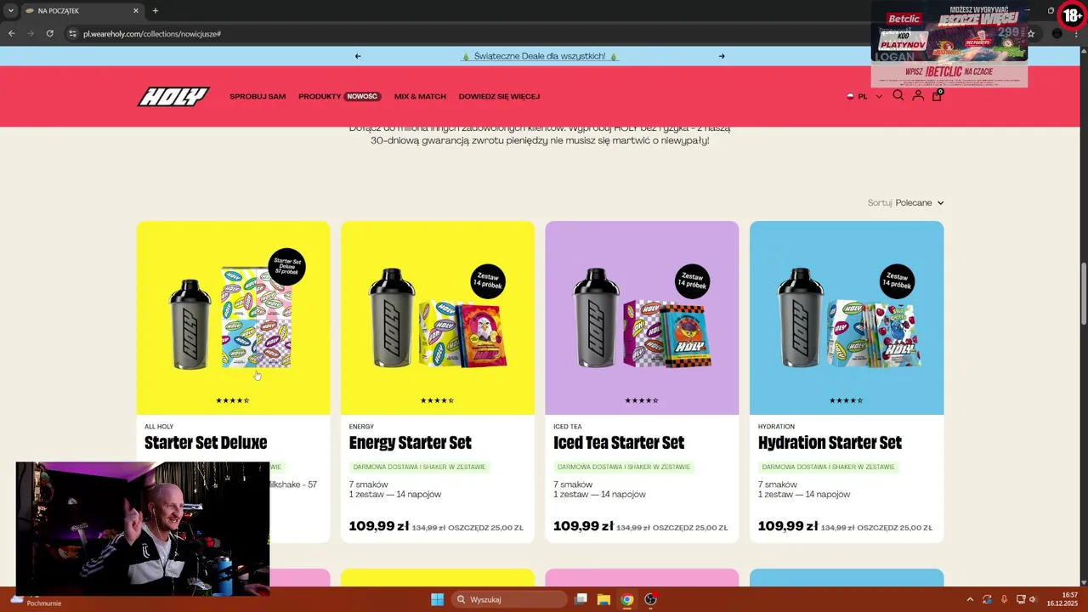Screen dimensions: 1088x612
Task: Click the sync tray icon
Action: tap(987, 599)
